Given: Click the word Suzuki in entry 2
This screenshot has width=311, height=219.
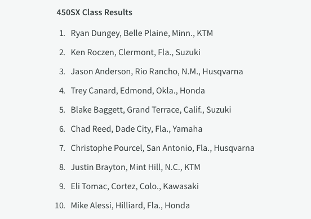Looking at the screenshot, I should [x=188, y=52].
